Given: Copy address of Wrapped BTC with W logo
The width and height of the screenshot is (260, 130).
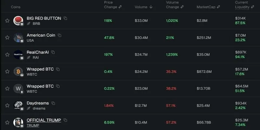Looking at the screenshot, I should 58,86.
